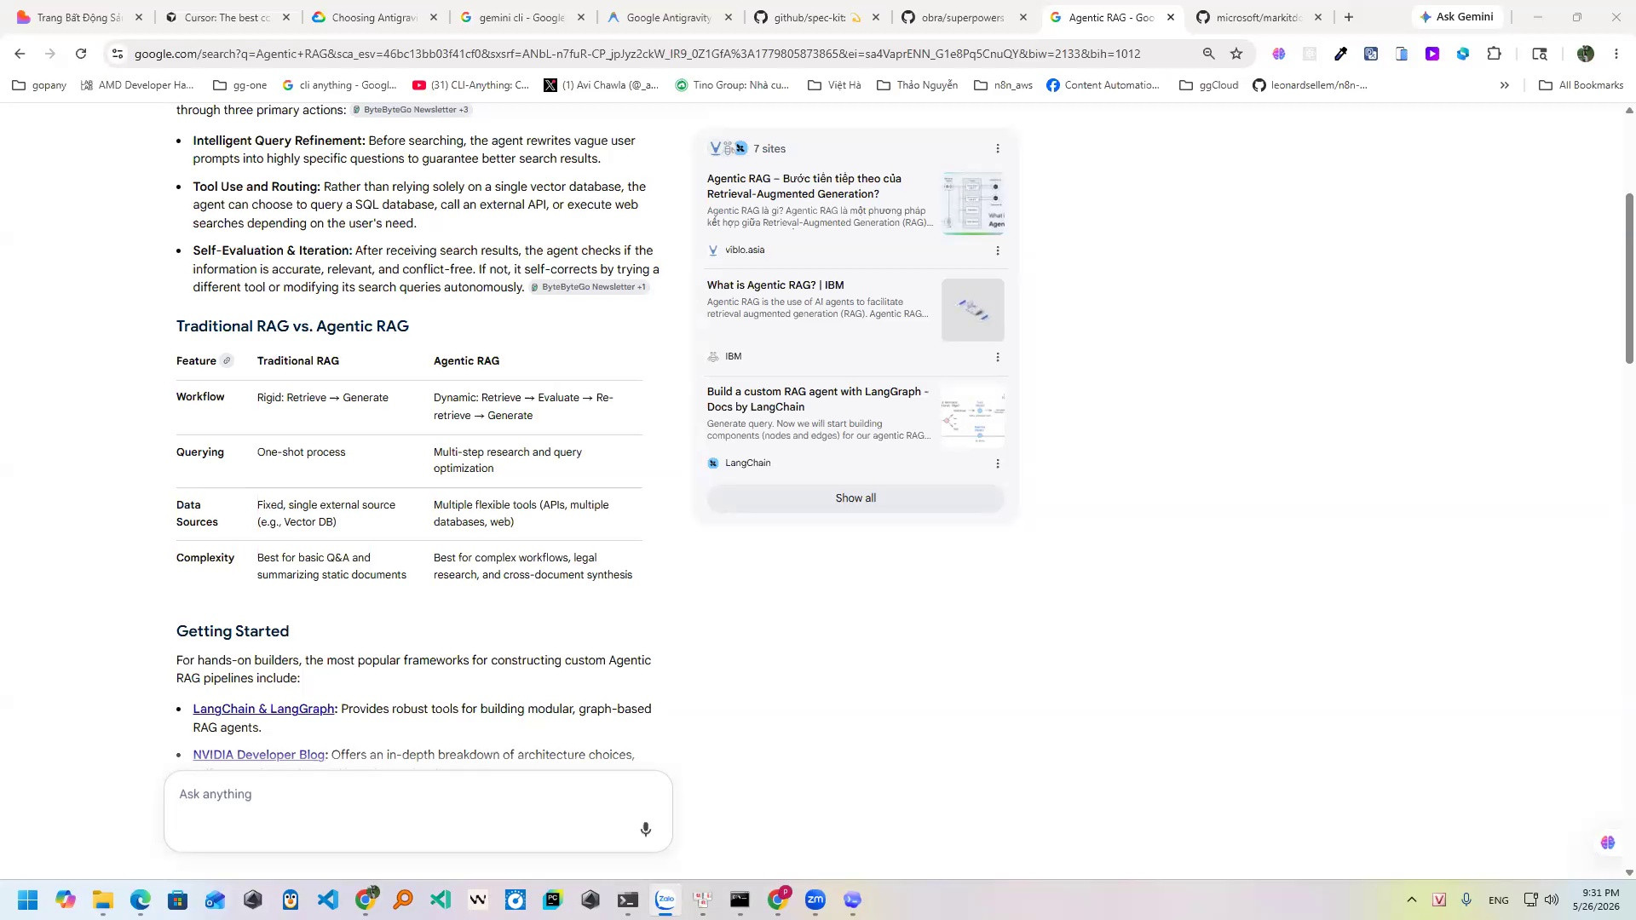Click the Ask anything input box

pyautogui.click(x=418, y=811)
